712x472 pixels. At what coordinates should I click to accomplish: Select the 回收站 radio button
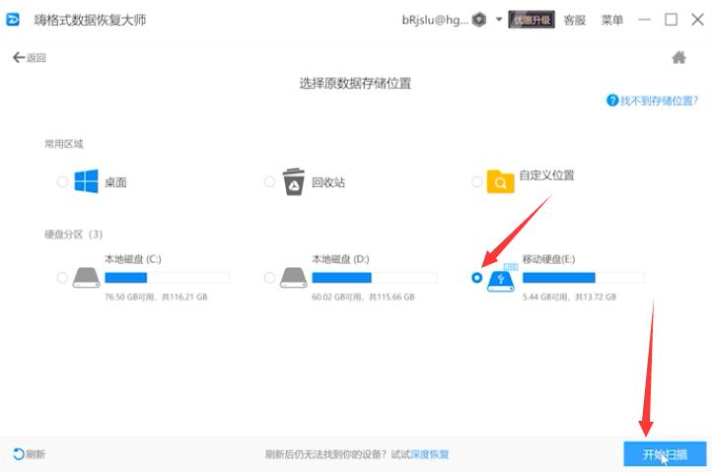269,182
